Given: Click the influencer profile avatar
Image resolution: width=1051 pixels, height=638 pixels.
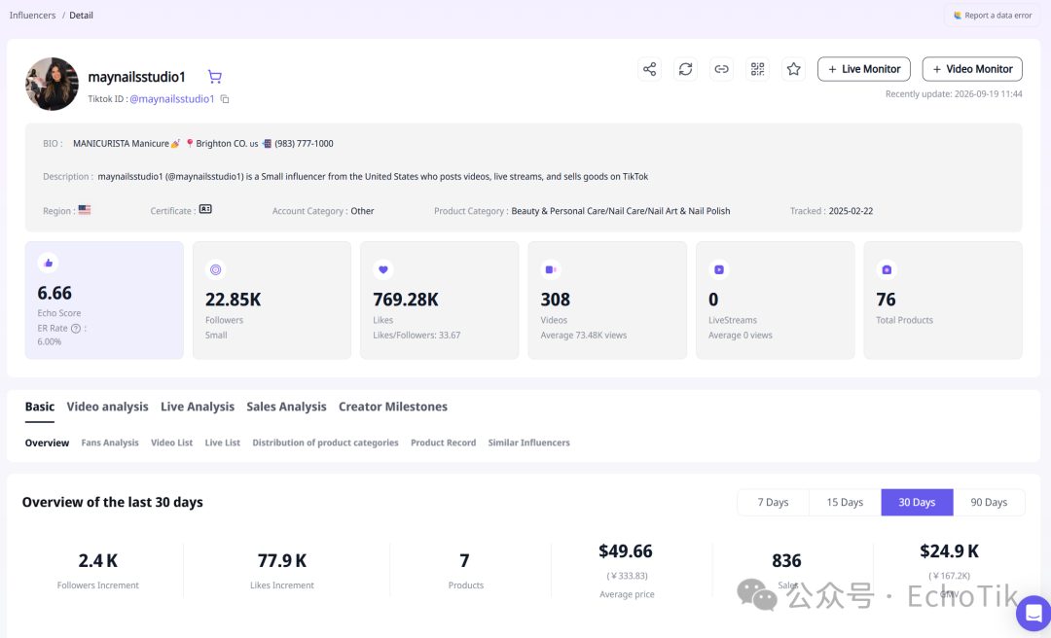Looking at the screenshot, I should [53, 84].
